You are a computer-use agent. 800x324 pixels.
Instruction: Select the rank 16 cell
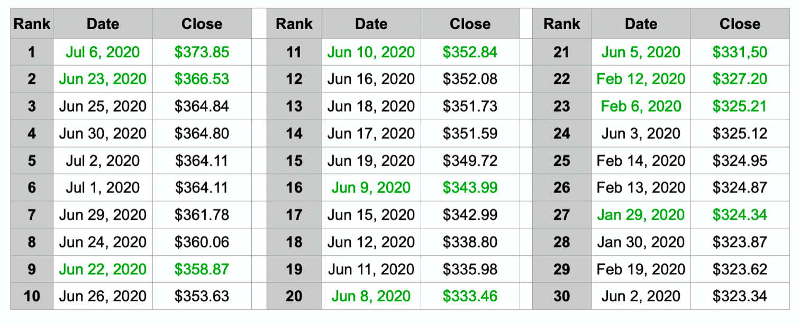(294, 187)
